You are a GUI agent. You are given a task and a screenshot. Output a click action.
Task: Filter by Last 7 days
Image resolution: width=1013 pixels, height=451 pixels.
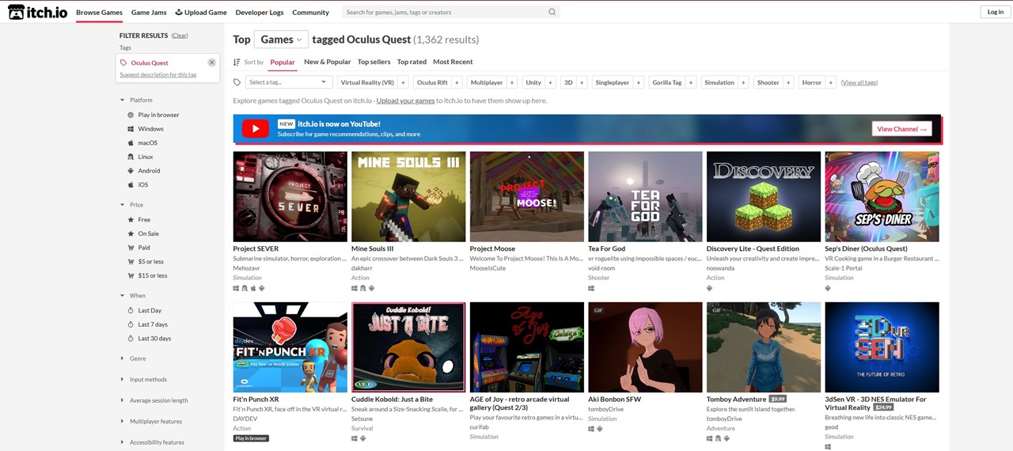(x=147, y=324)
